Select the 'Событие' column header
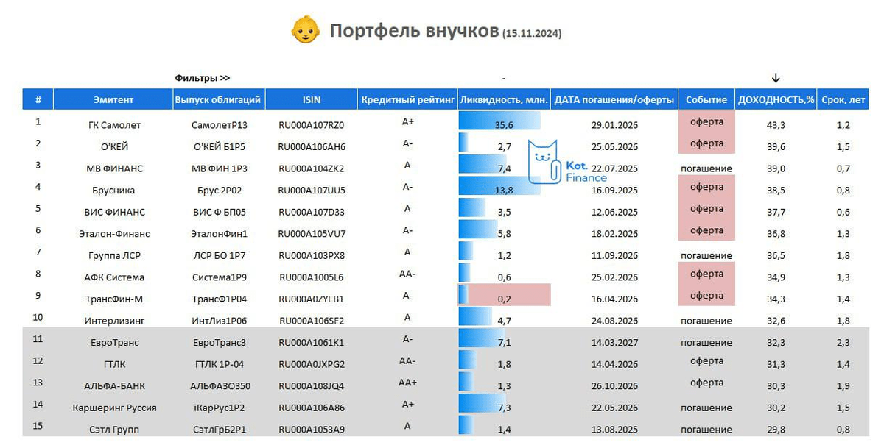Image resolution: width=884 pixels, height=448 pixels. [x=706, y=100]
